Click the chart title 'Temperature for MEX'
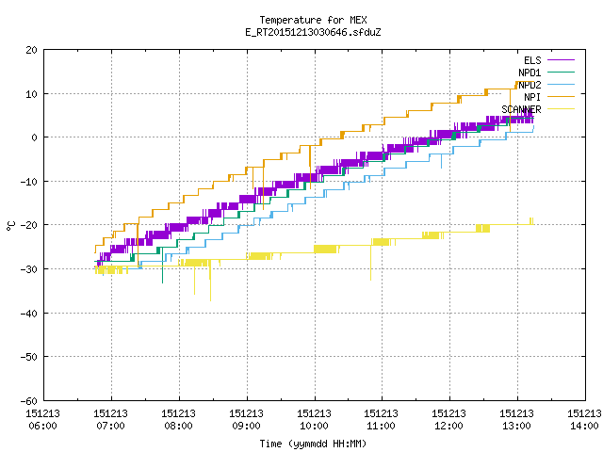 pyautogui.click(x=313, y=20)
